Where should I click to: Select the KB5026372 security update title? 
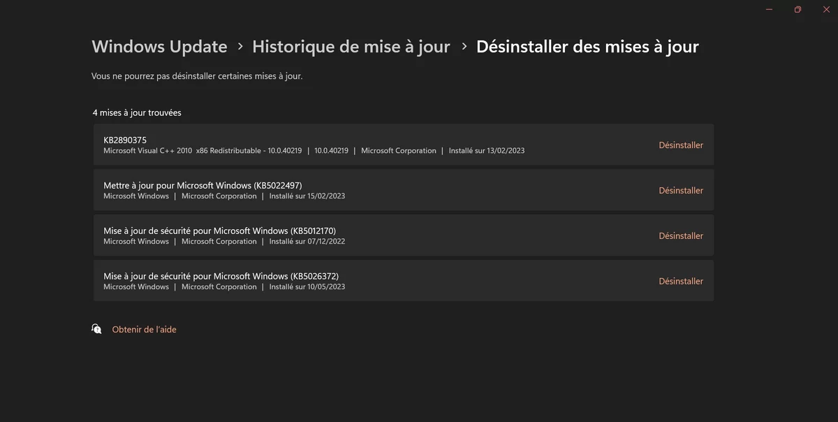(221, 276)
